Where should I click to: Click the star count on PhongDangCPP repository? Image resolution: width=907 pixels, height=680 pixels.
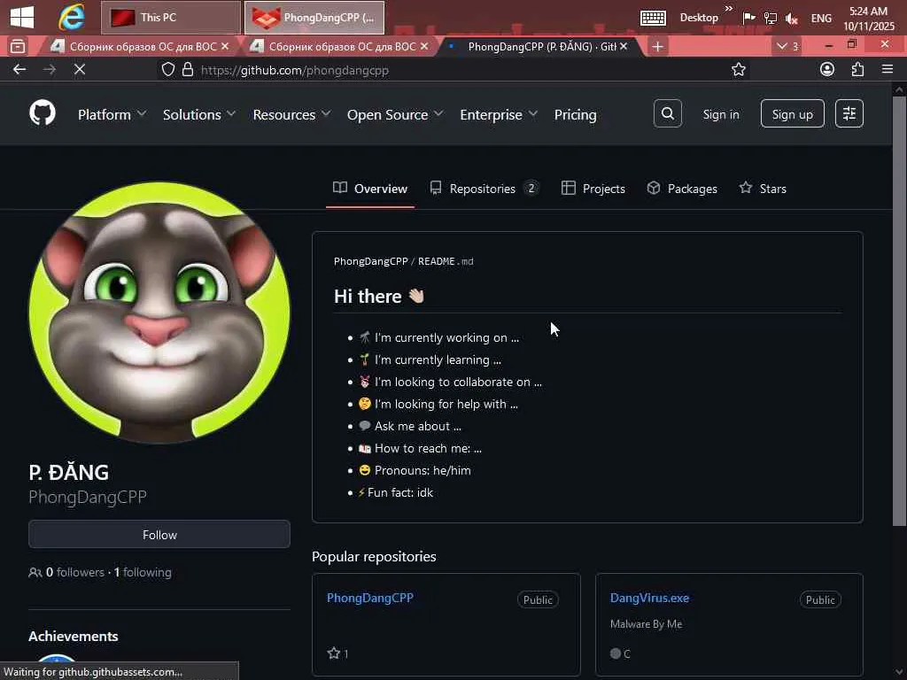337,653
